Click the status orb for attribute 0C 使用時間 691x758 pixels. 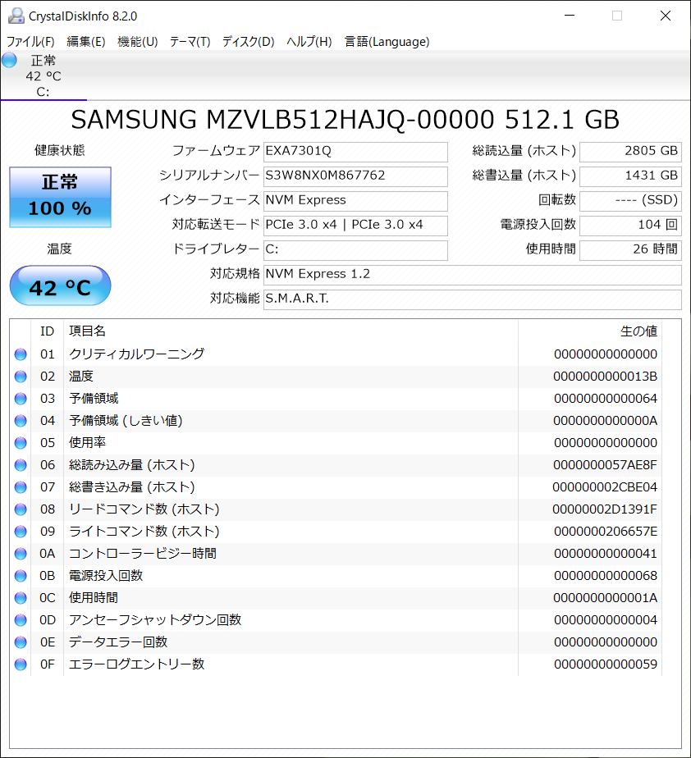click(21, 598)
